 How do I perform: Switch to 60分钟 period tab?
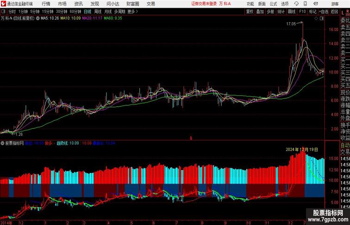tap(75, 12)
